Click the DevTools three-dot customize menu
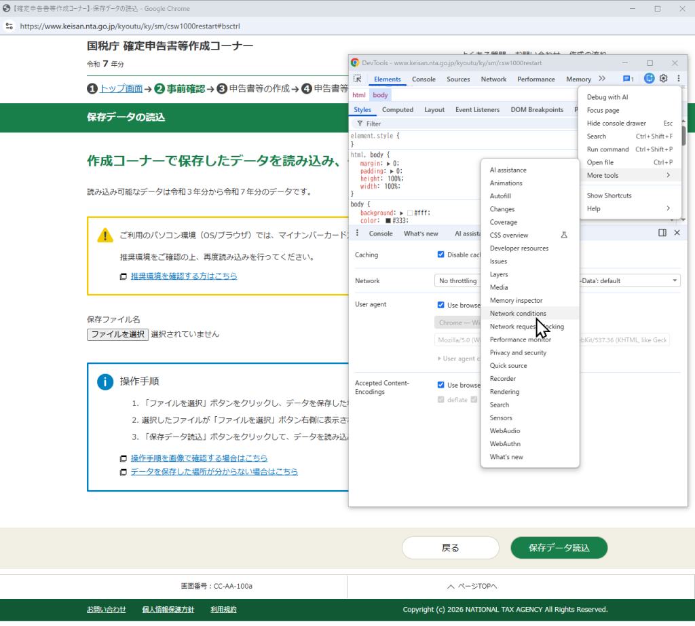The image size is (695, 626). (x=678, y=79)
